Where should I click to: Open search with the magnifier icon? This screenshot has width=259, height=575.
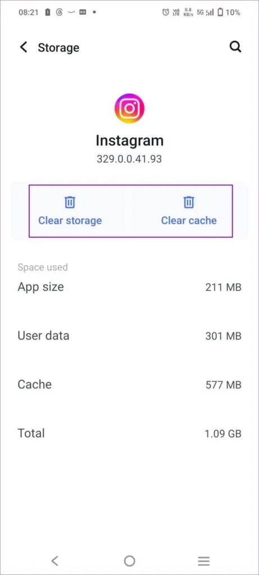point(235,47)
